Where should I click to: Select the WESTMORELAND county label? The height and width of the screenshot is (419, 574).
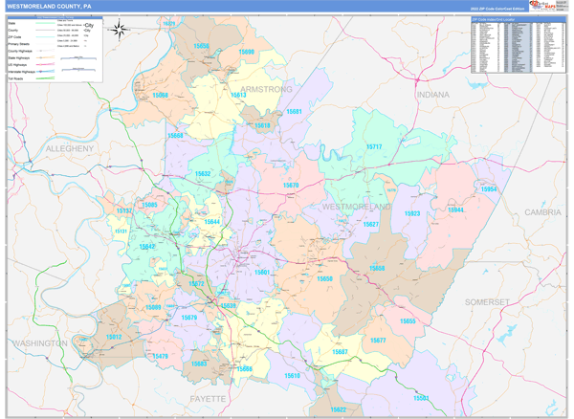point(357,207)
